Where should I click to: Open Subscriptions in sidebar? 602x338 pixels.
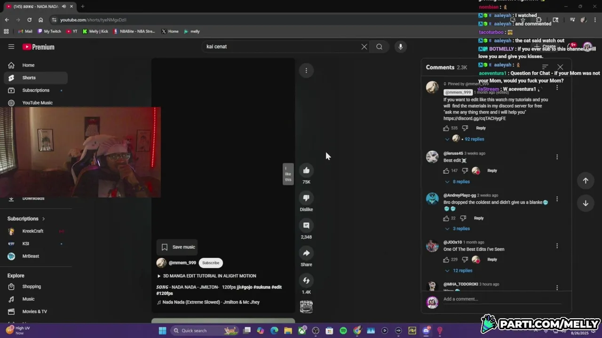click(x=36, y=90)
